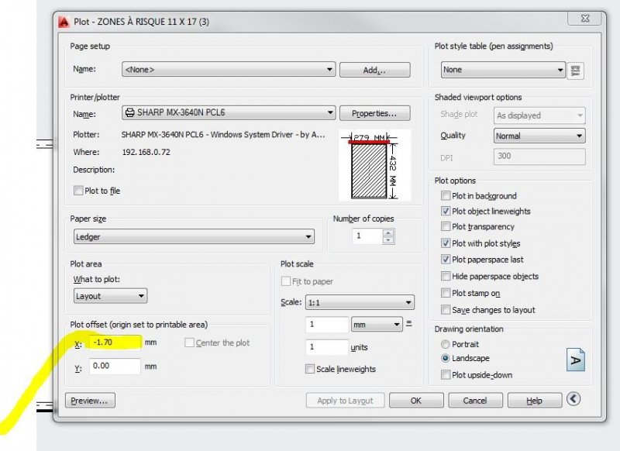Open the Page setup Name dropdown
This screenshot has height=451, width=620.
(229, 69)
